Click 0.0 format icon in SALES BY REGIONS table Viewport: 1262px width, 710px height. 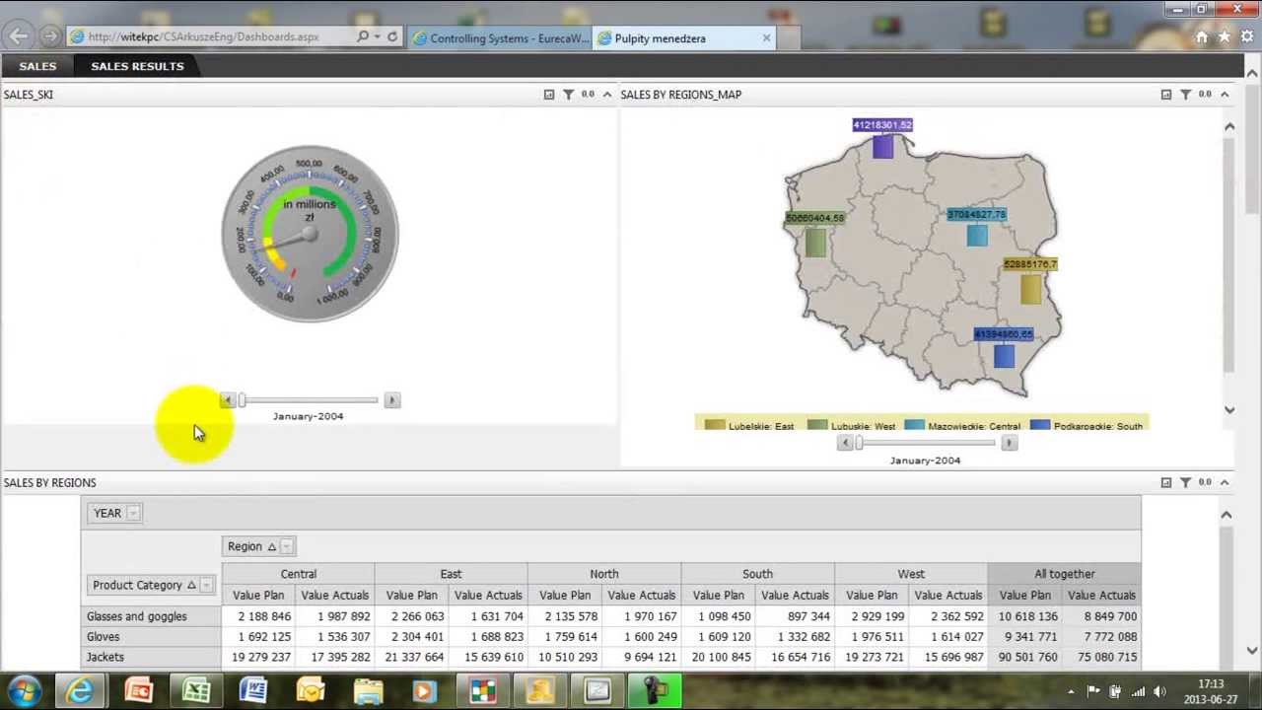tap(1205, 482)
